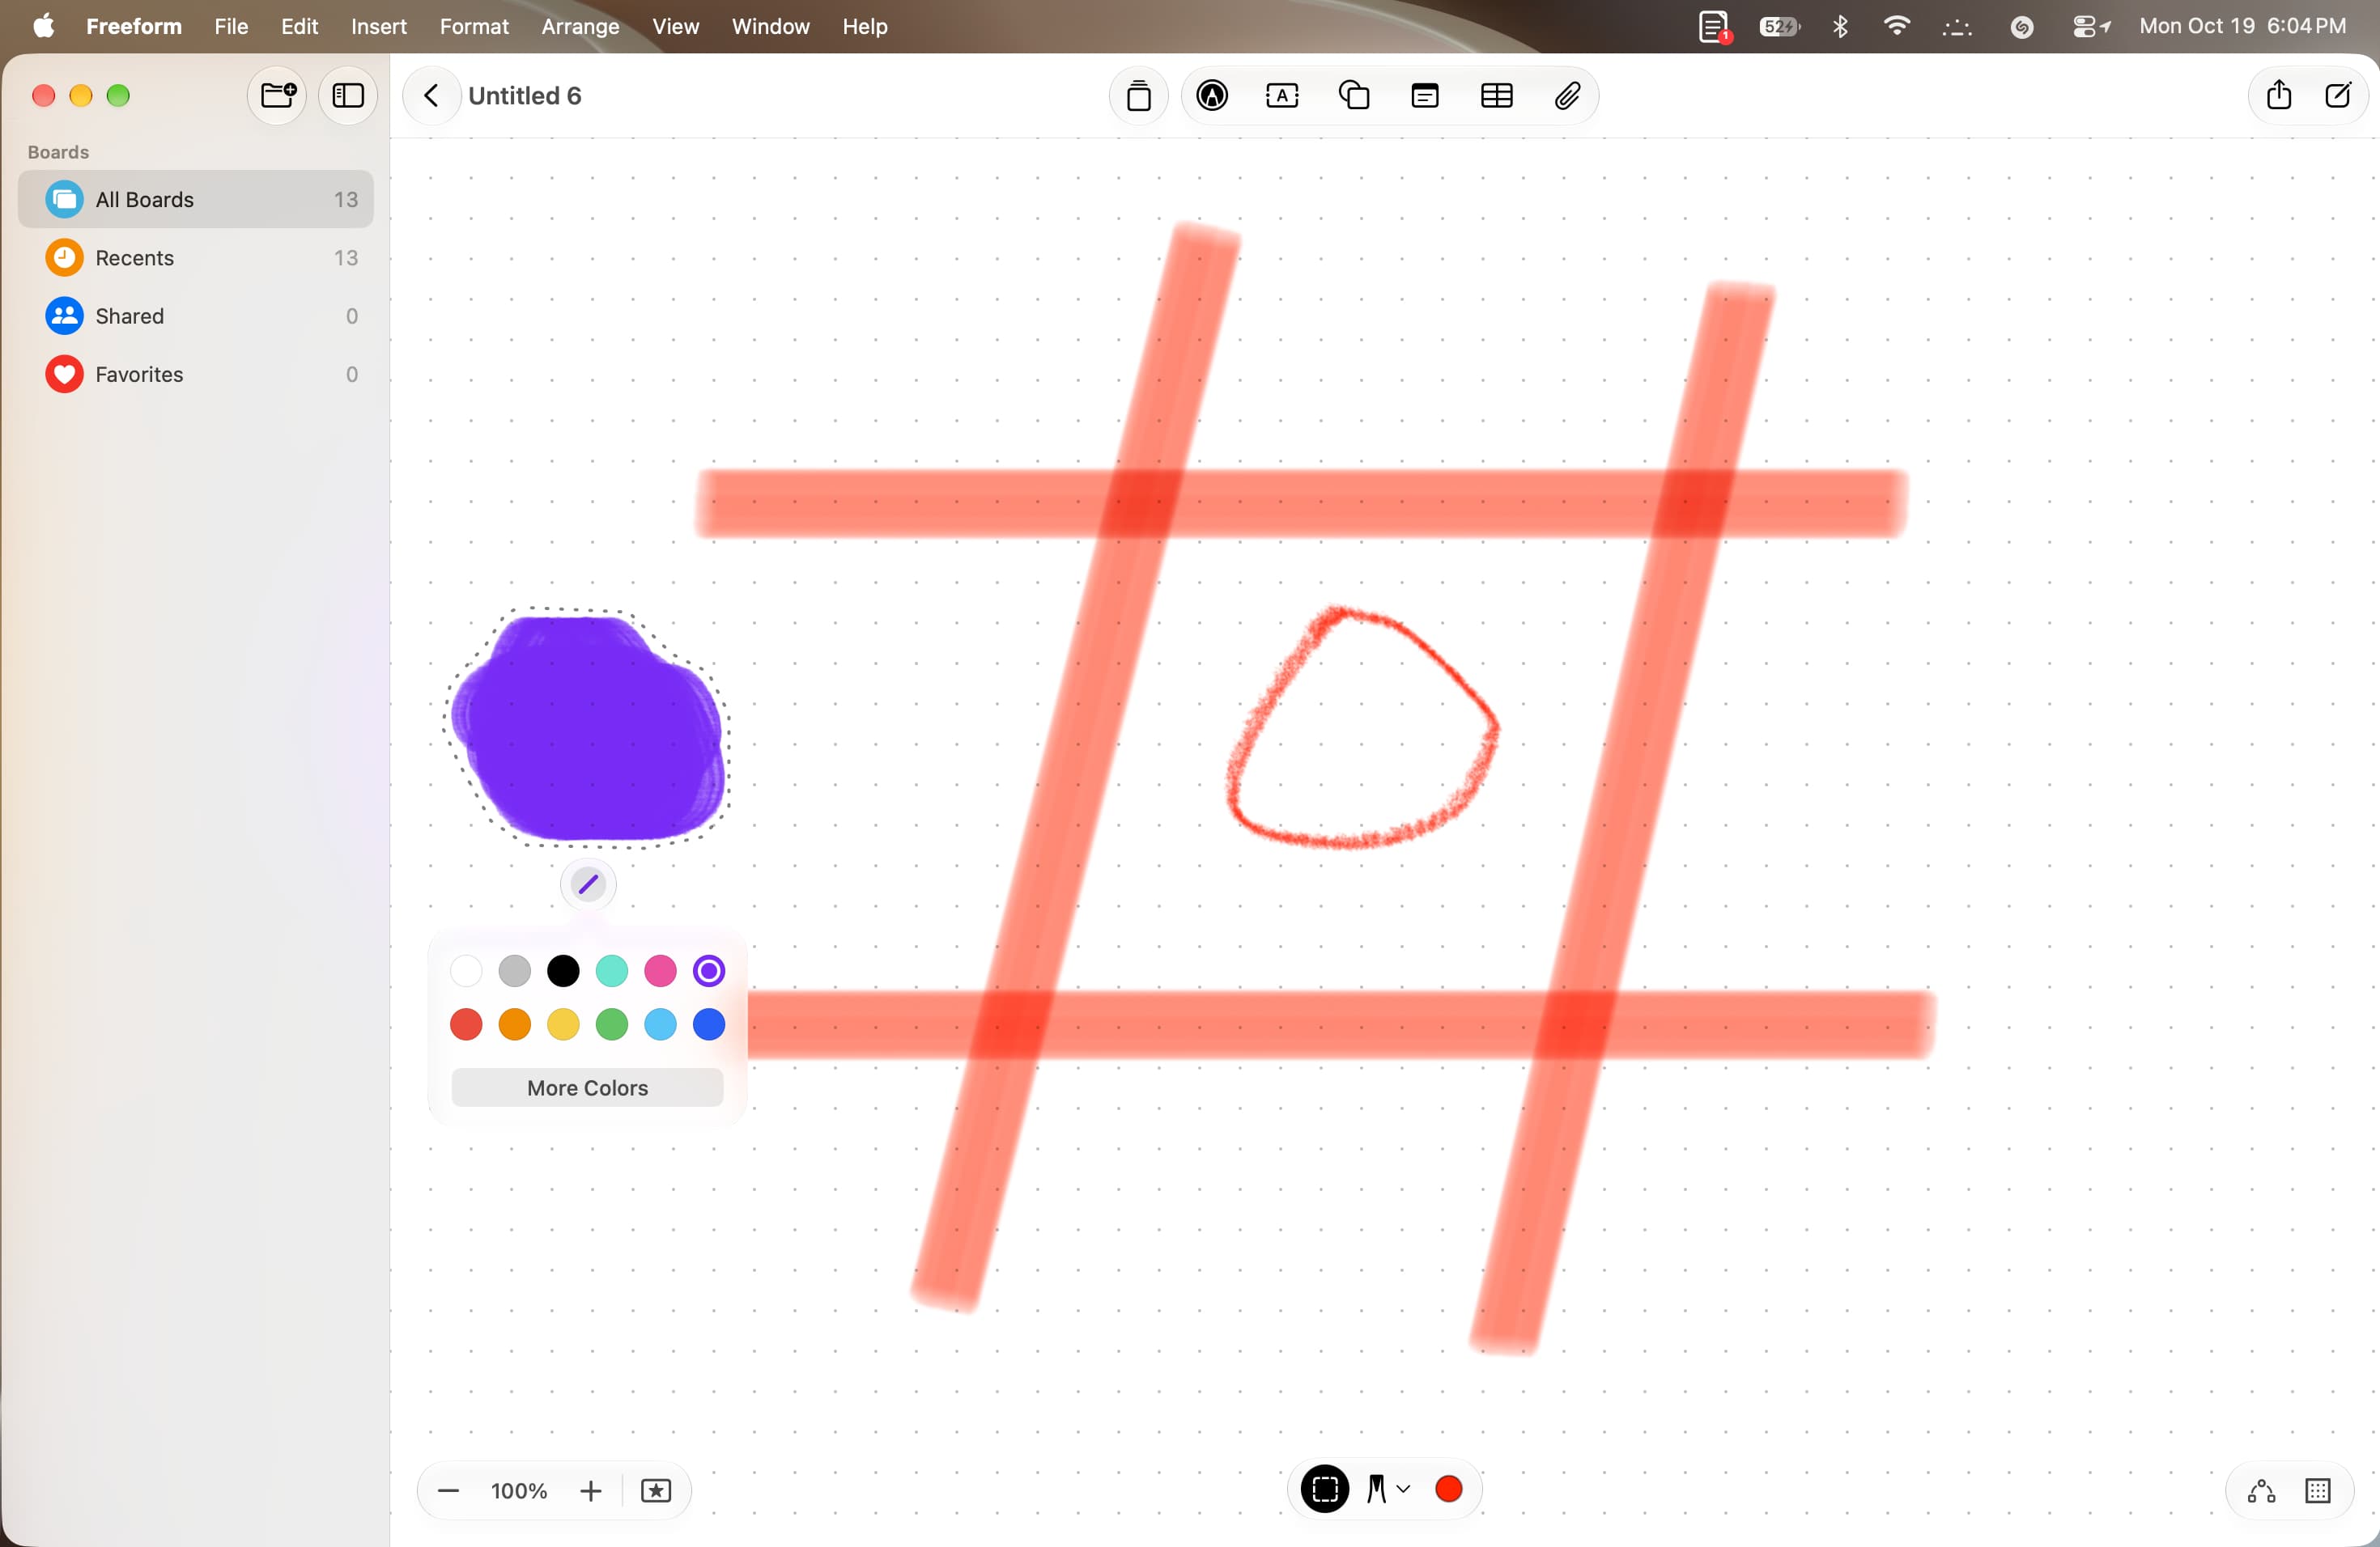Viewport: 2380px width, 1547px height.
Task: Click the purple pen edit button below blob
Action: (588, 884)
